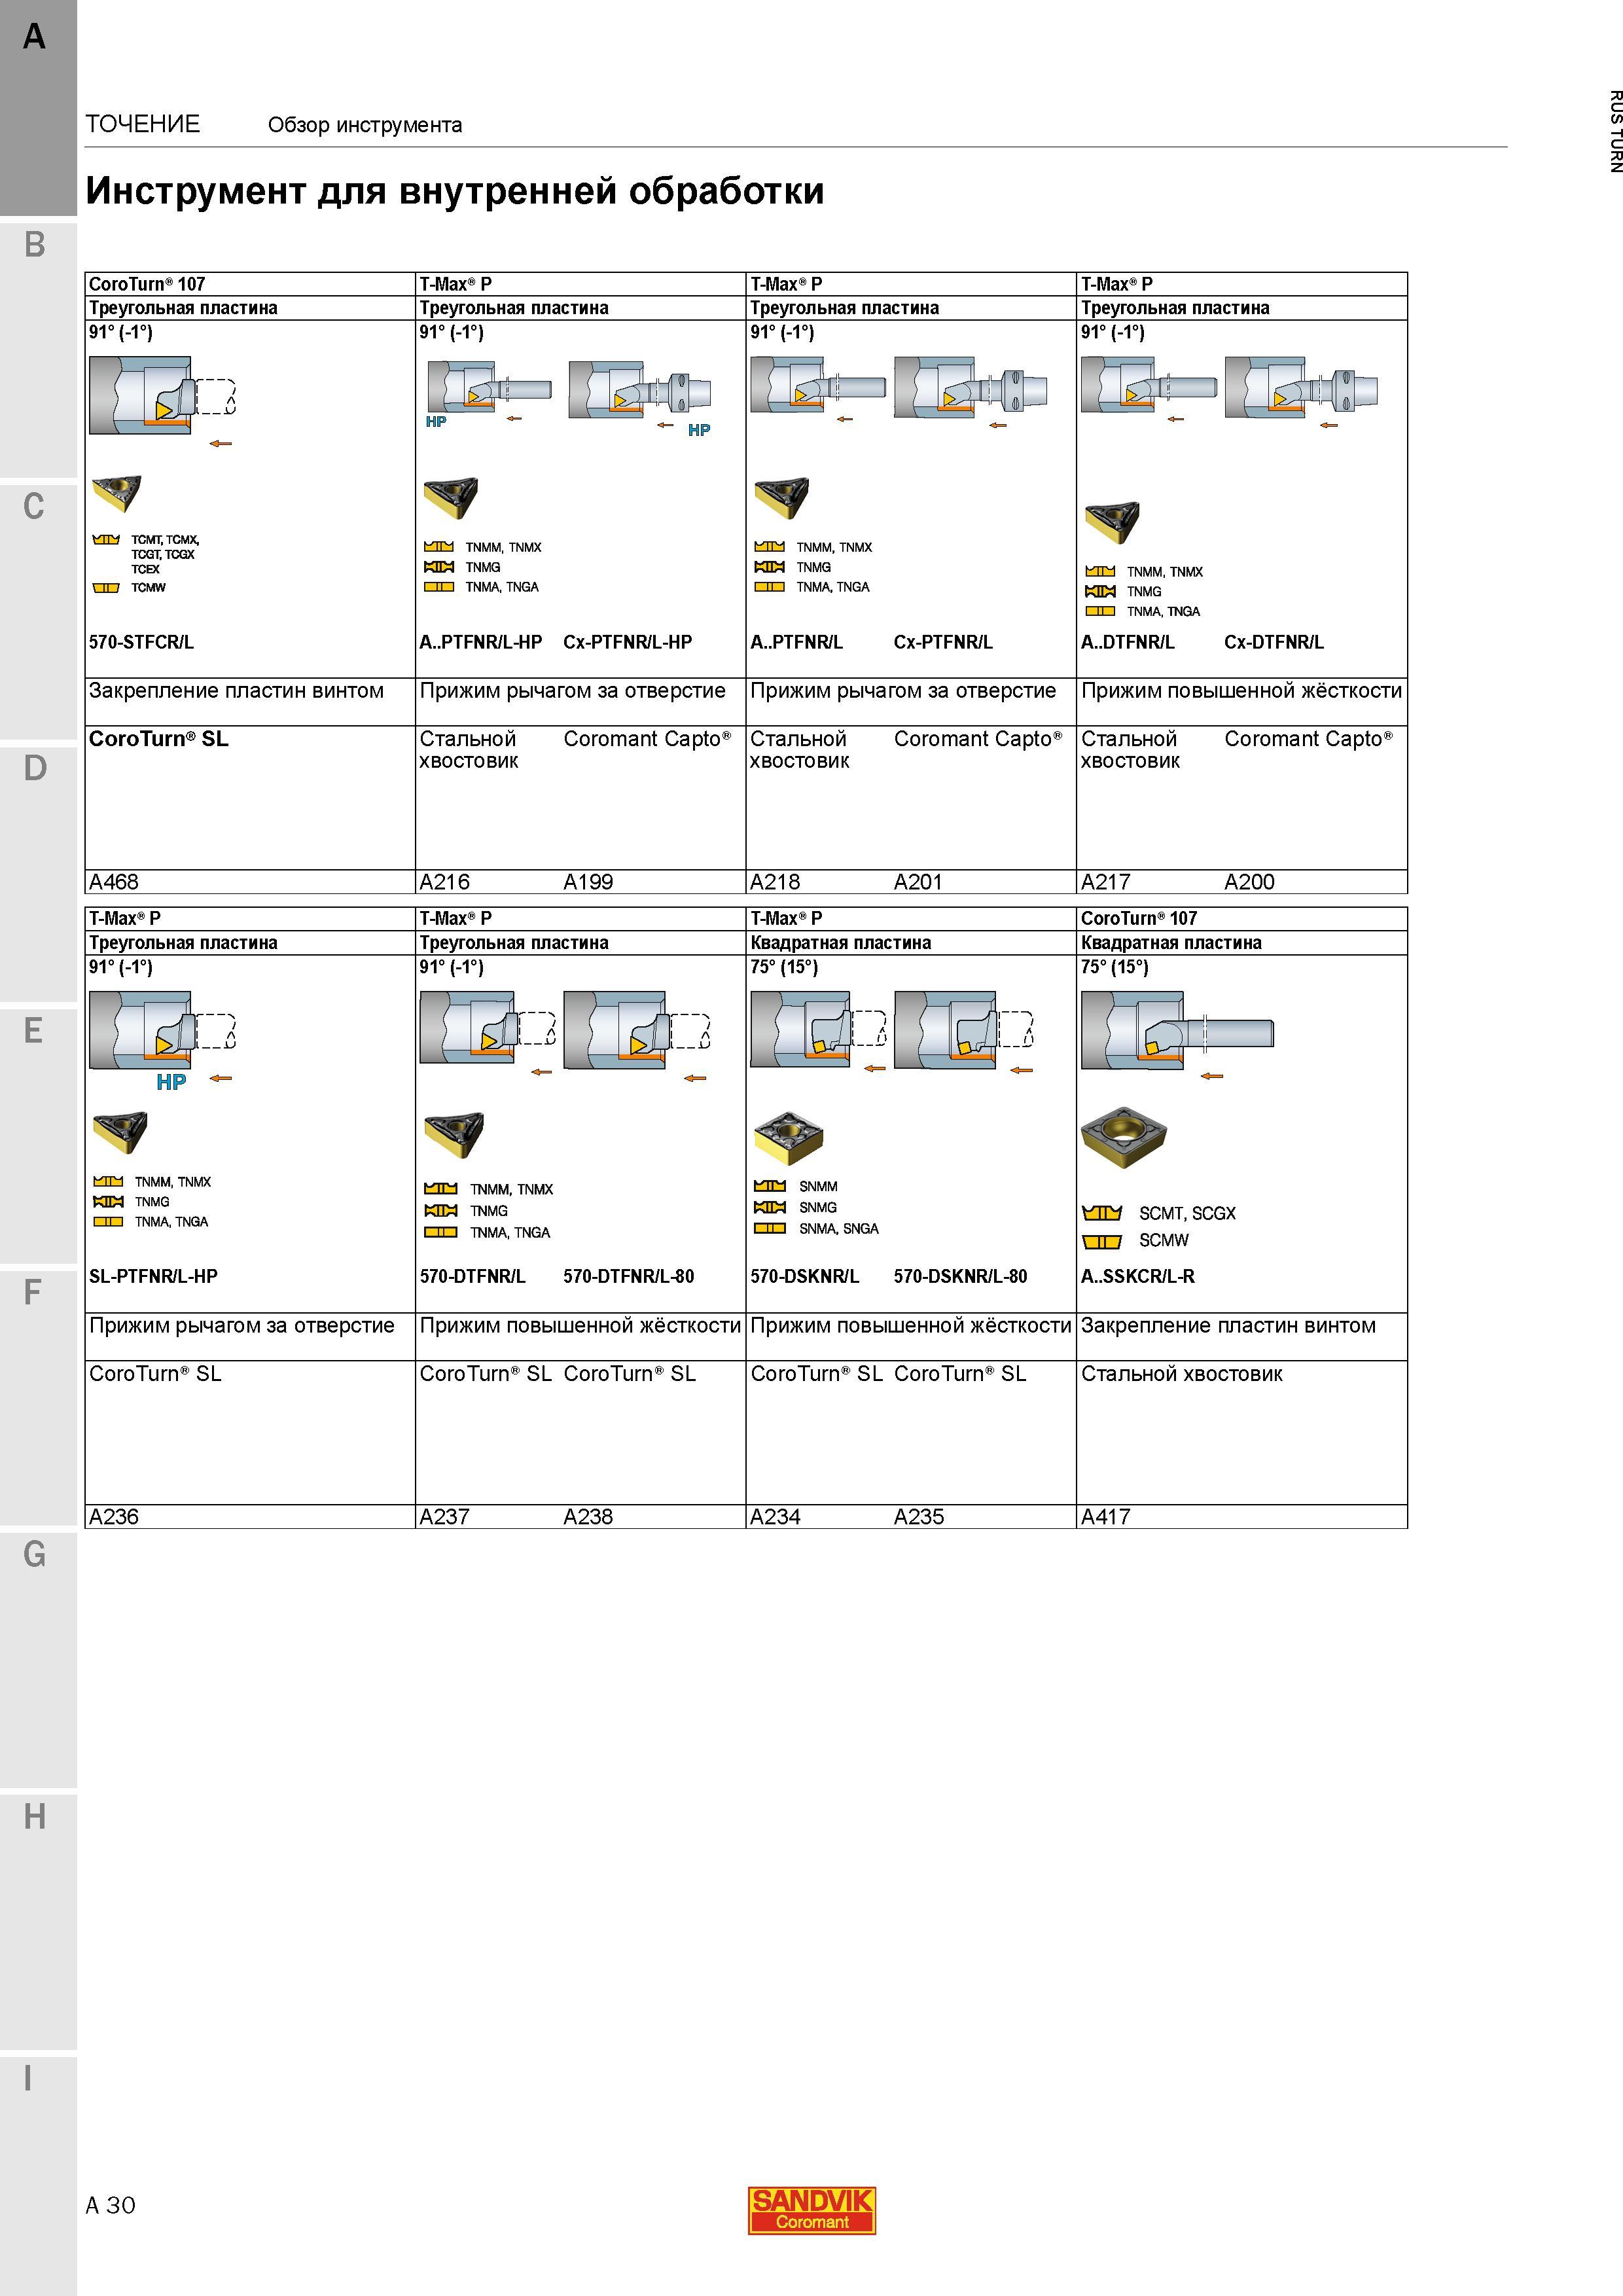
Task: Go to page reference A236
Action: pos(114,1517)
